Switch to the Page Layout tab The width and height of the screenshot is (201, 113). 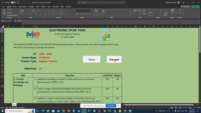pos(22,7)
